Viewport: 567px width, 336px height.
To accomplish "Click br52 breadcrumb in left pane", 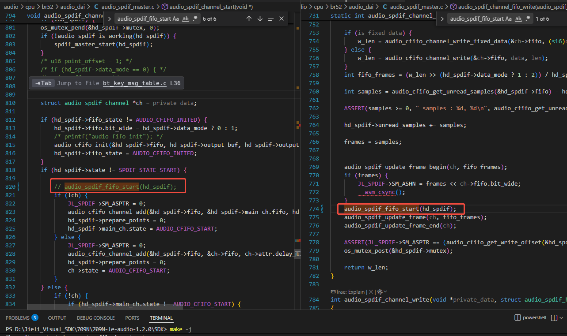I will tap(46, 7).
